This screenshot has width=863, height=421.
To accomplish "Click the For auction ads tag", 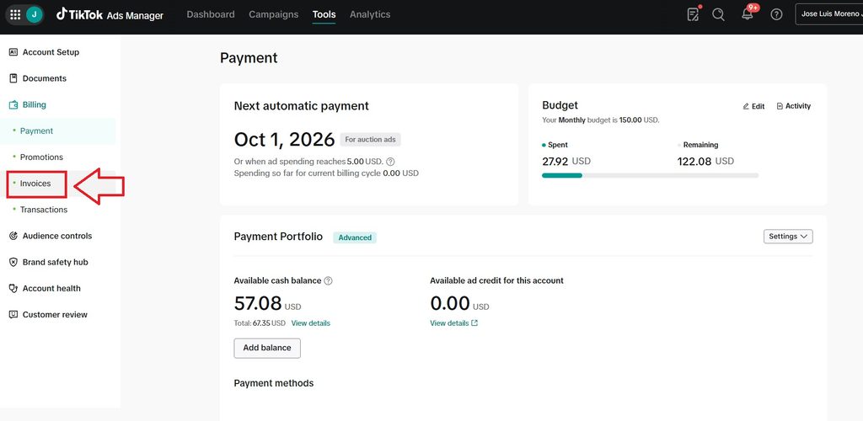I will click(371, 140).
